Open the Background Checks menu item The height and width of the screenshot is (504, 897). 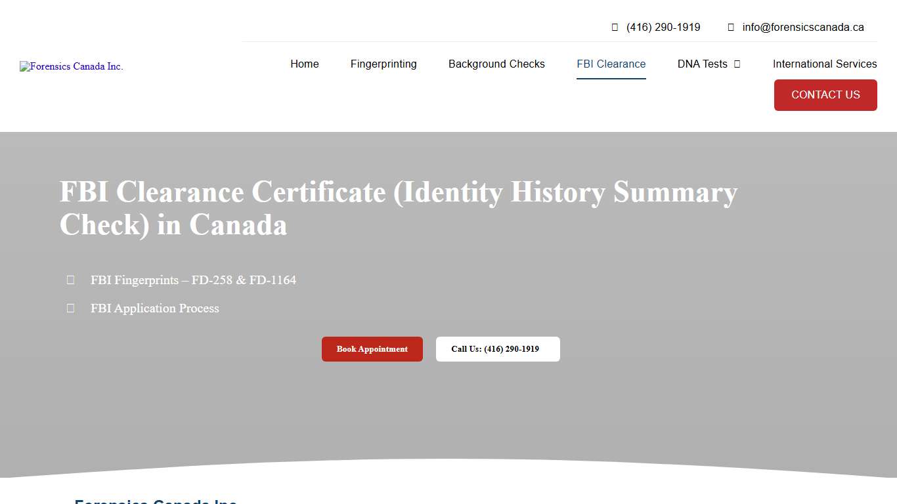click(x=496, y=64)
